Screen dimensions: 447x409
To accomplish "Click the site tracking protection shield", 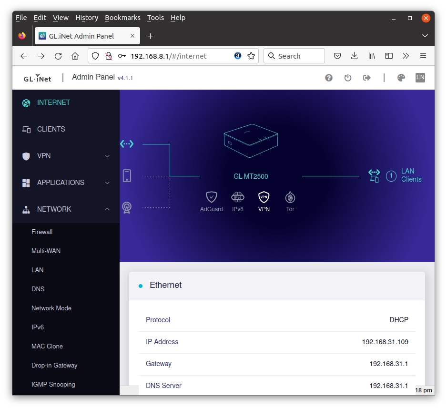I will point(95,56).
